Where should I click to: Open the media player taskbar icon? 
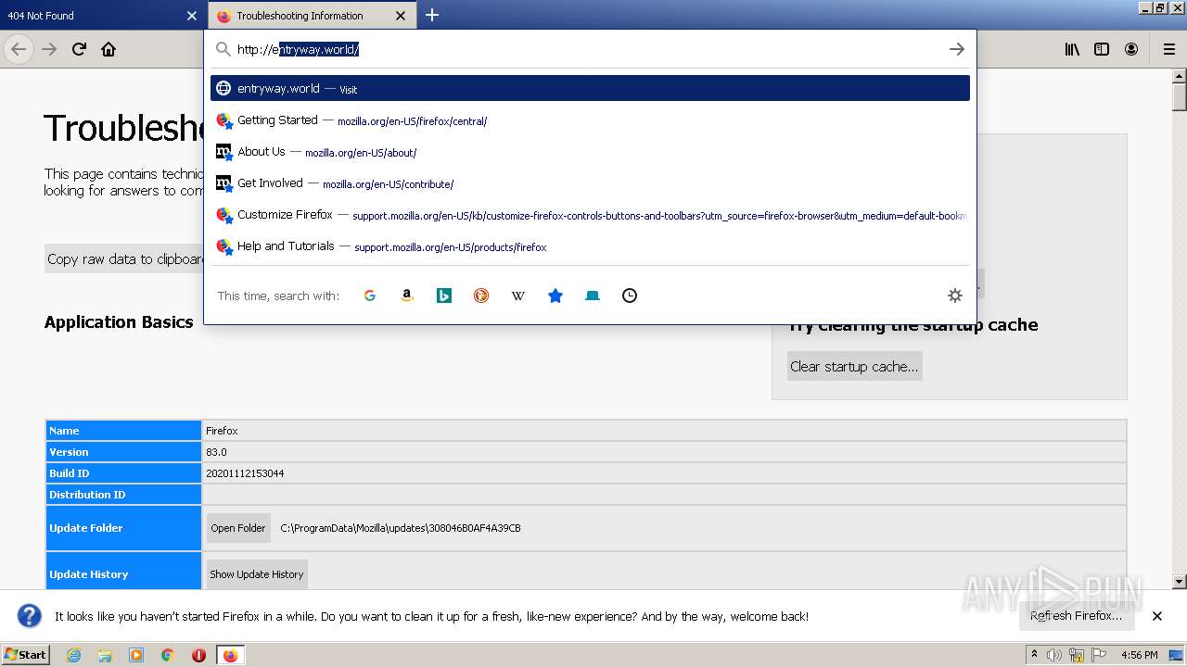pos(136,655)
